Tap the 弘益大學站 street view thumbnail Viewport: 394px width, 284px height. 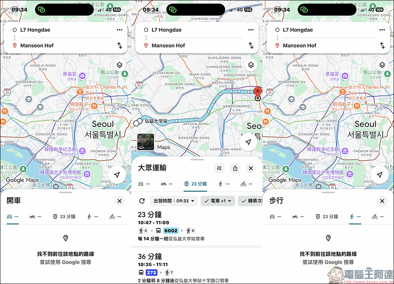click(x=146, y=141)
